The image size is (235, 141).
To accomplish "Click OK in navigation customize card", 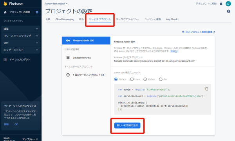I will 16,124.
